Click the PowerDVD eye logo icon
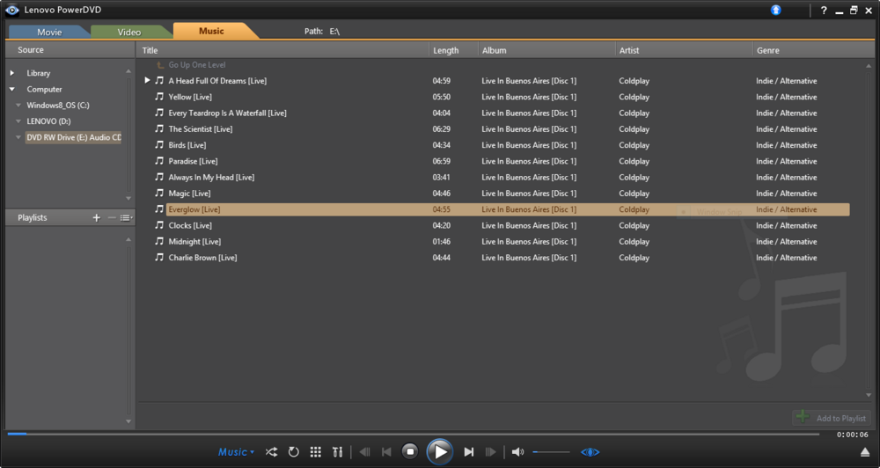 coord(11,10)
